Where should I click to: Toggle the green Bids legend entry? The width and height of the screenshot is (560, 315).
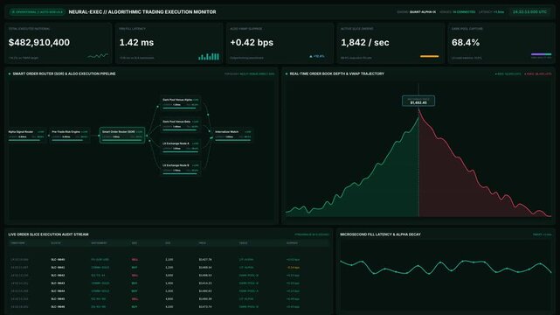point(508,74)
